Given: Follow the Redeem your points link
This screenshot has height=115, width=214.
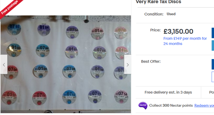Looking at the screenshot, I should [204, 105].
